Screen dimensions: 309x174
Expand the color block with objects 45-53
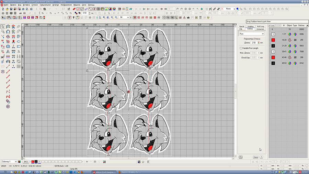point(270,63)
